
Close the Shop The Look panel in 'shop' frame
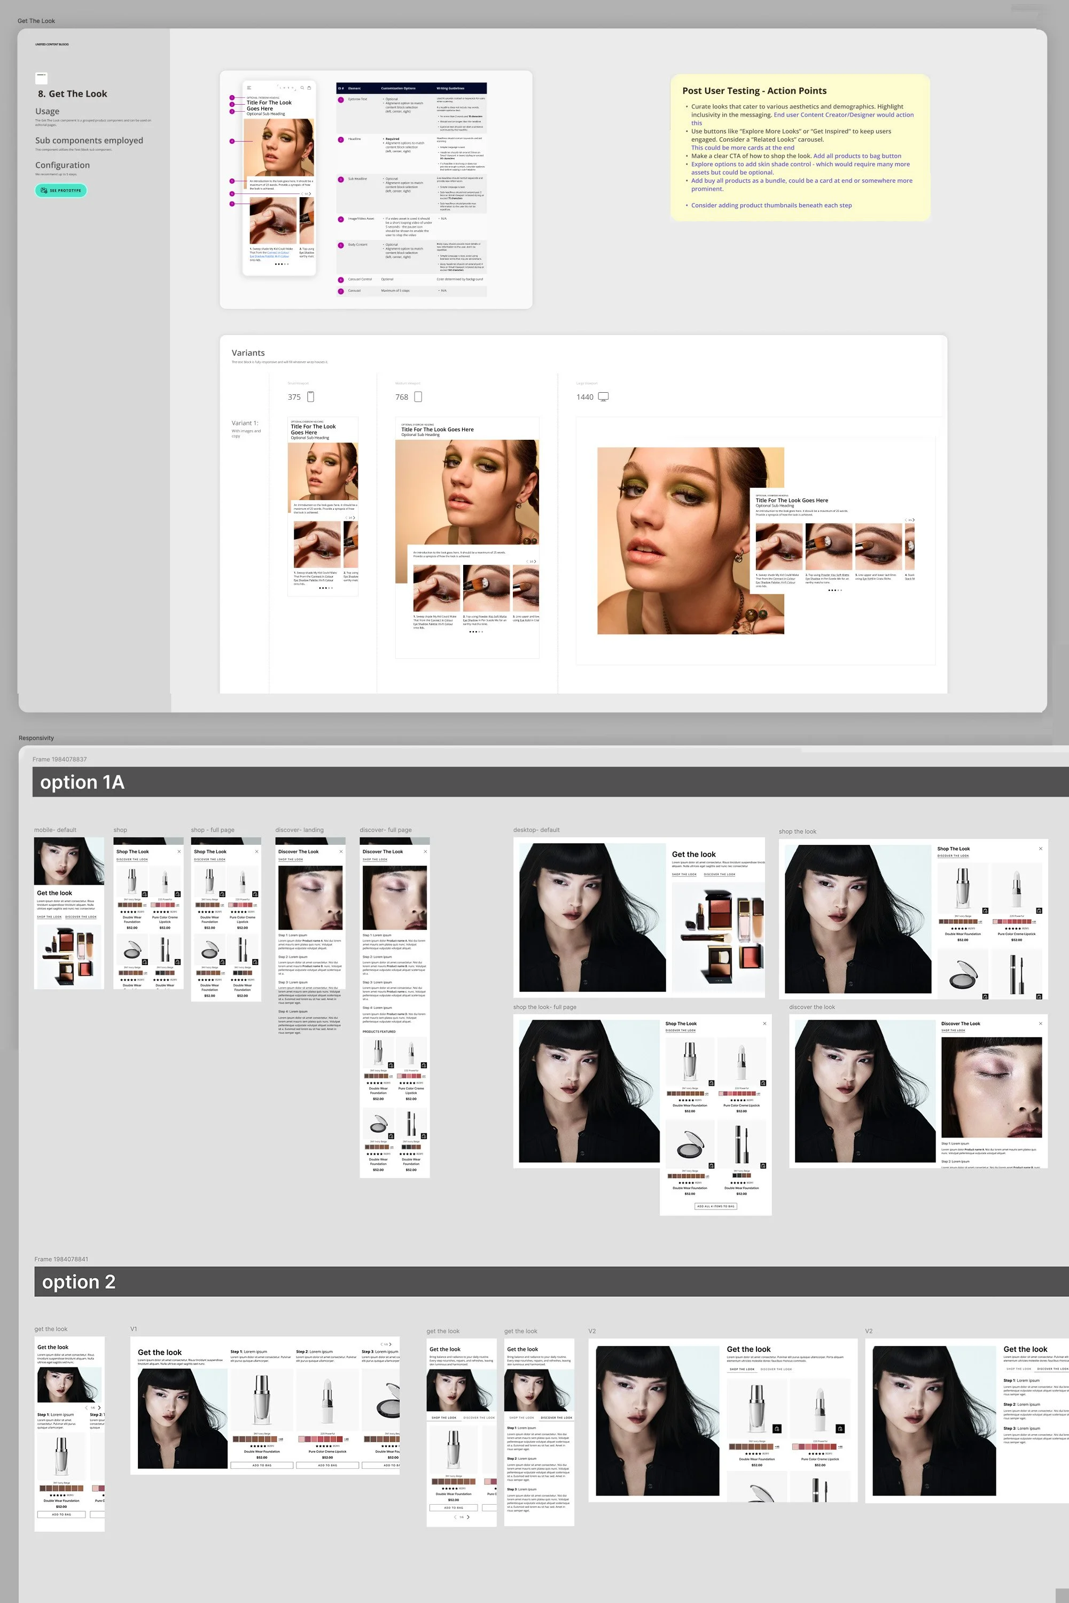tap(180, 852)
